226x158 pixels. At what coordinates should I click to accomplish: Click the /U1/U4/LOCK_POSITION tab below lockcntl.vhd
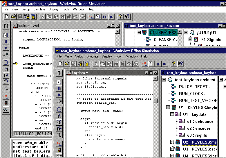tap(33, 133)
